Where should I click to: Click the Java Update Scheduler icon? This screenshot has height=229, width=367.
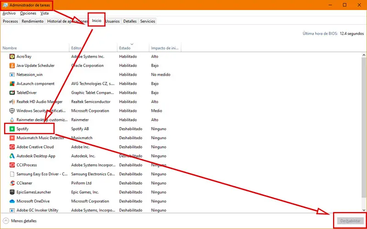[x=12, y=65]
